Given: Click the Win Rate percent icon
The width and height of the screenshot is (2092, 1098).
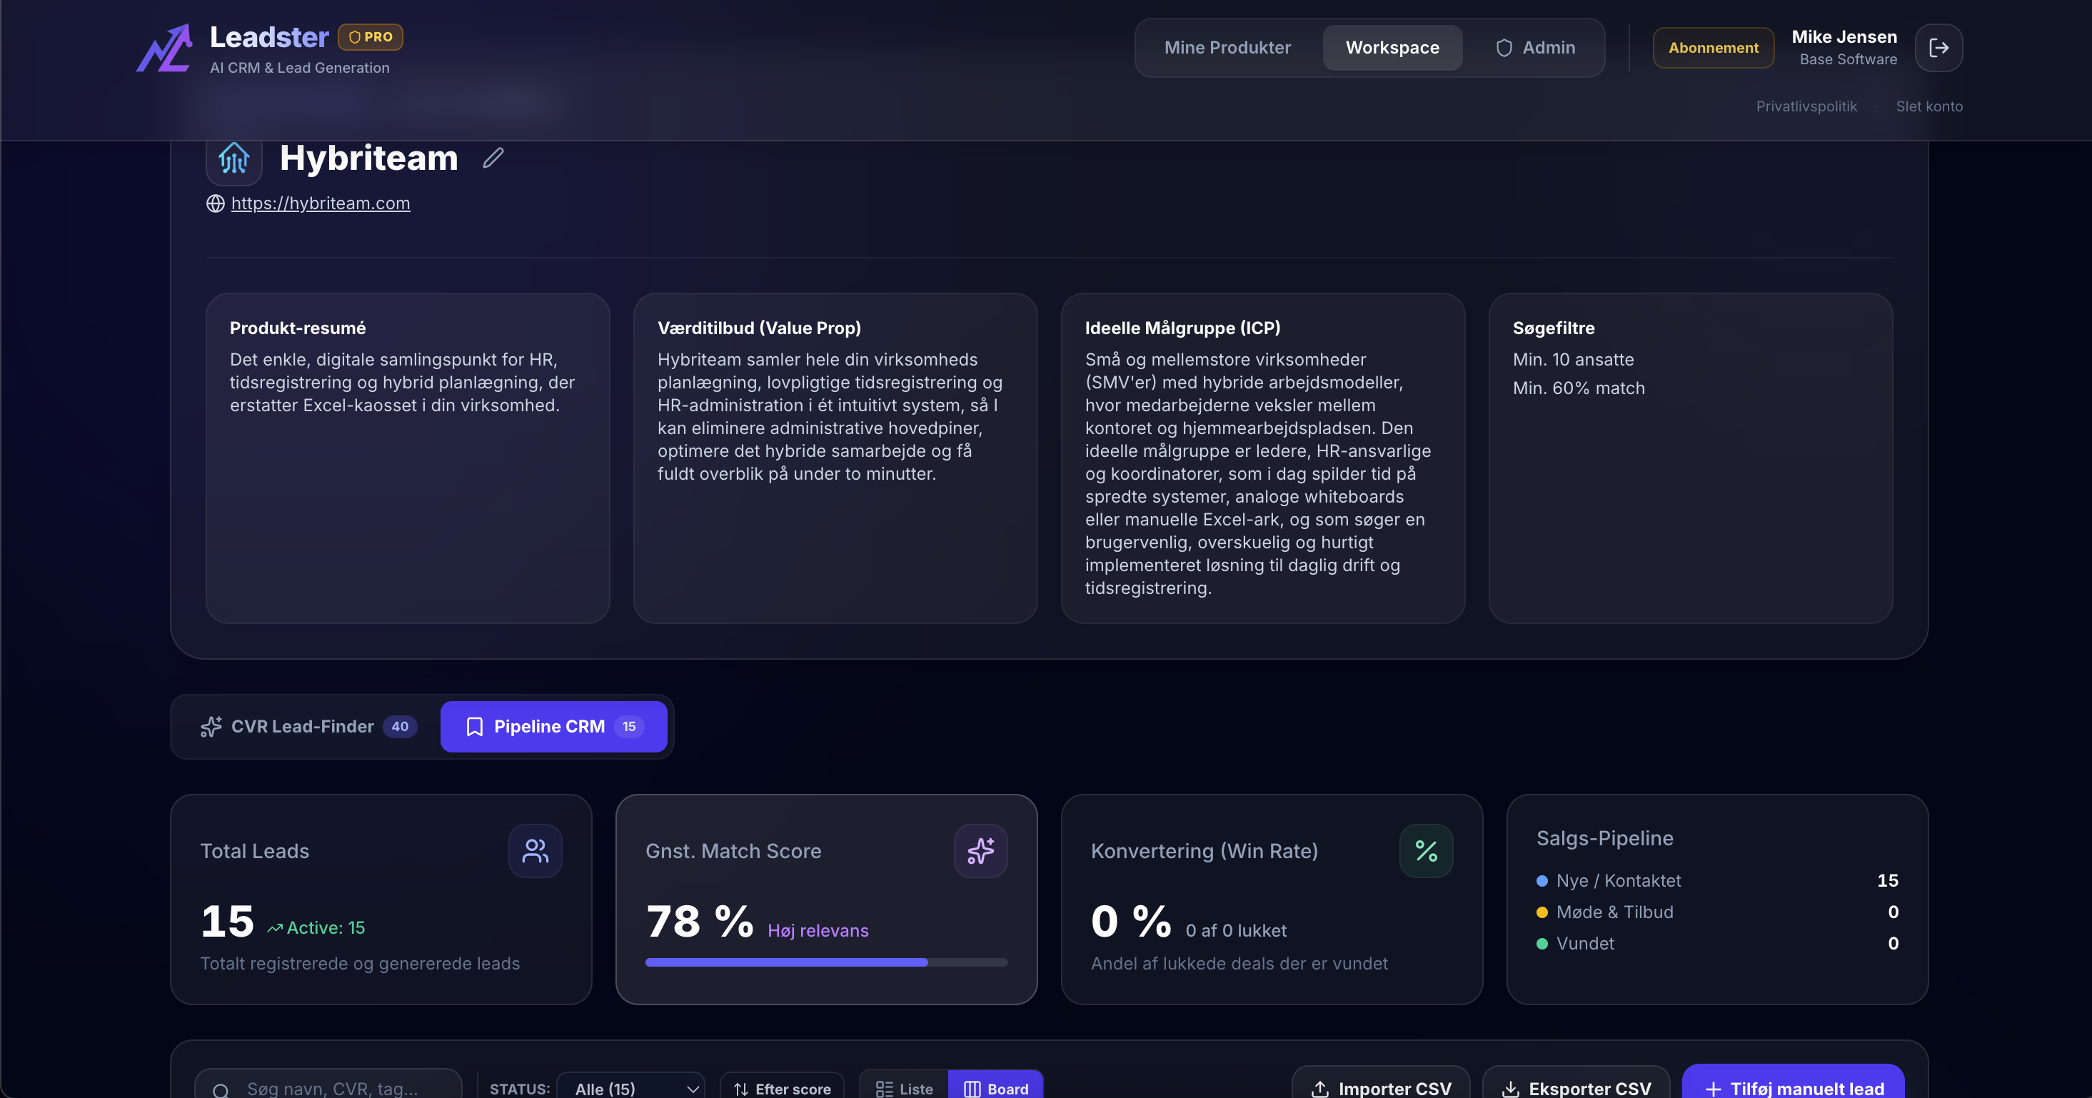Looking at the screenshot, I should click(x=1426, y=851).
